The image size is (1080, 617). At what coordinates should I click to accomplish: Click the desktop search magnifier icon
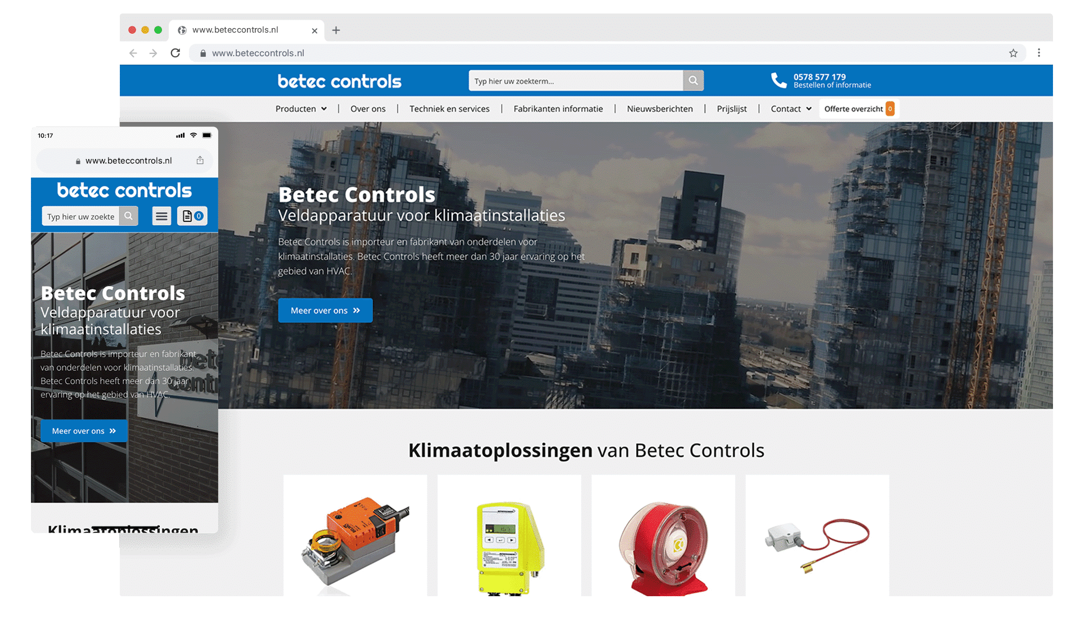[693, 81]
